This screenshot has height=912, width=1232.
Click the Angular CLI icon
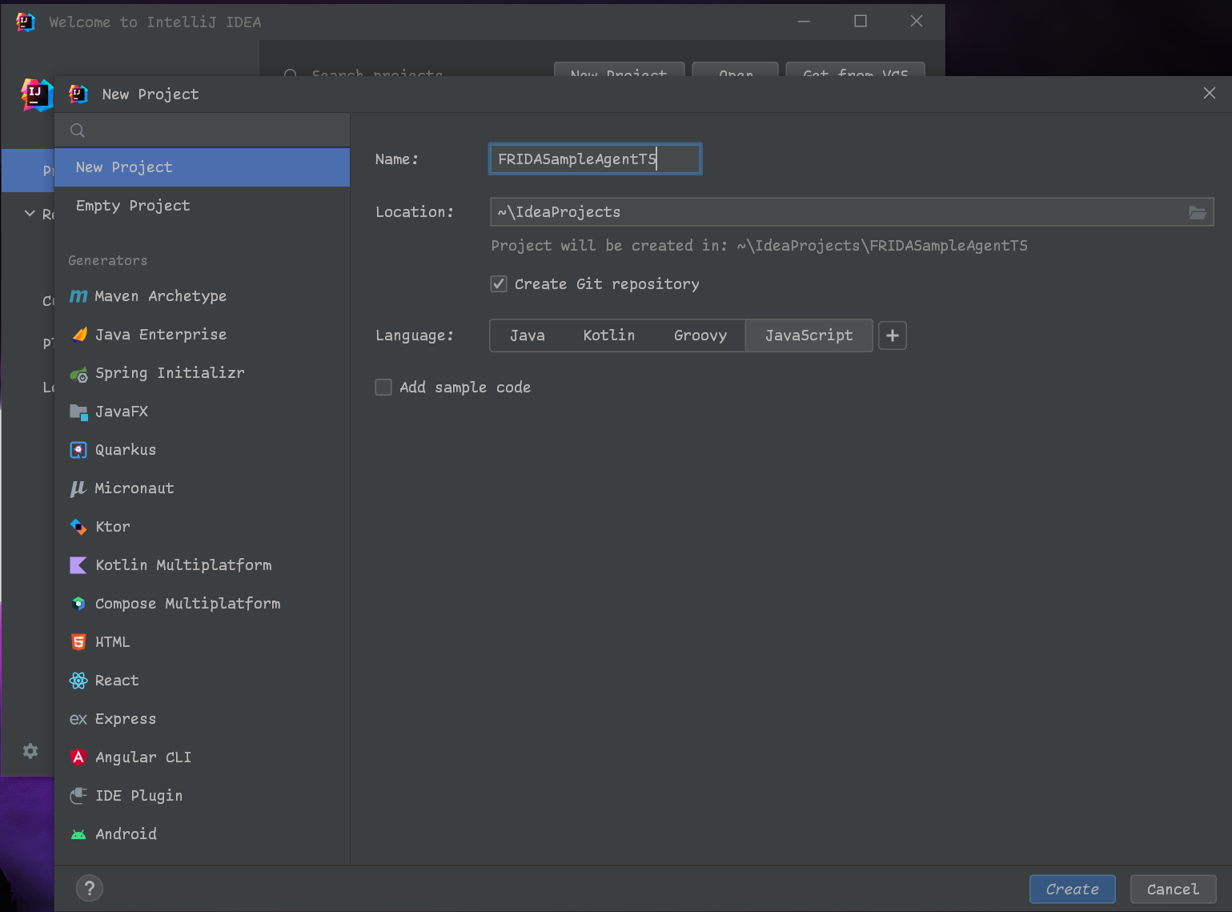pyautogui.click(x=78, y=757)
